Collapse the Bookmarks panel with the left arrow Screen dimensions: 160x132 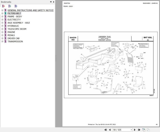click(53, 2)
